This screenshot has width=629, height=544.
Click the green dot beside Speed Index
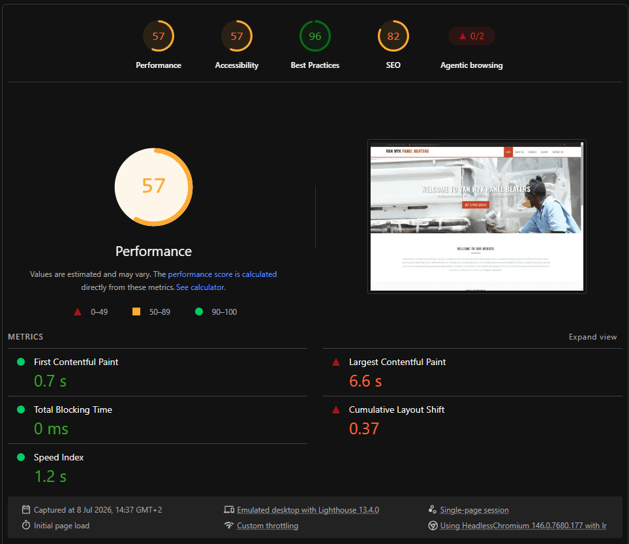21,457
